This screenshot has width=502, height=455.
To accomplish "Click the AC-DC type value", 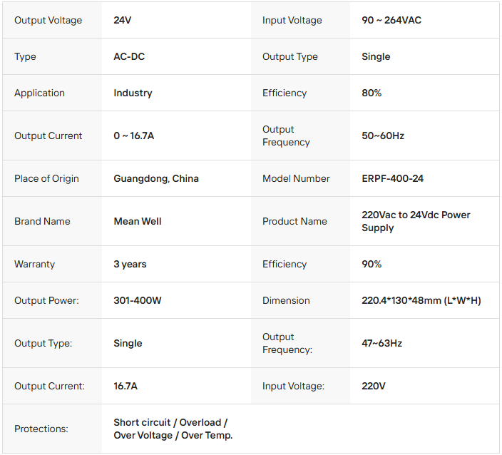I will pos(129,56).
